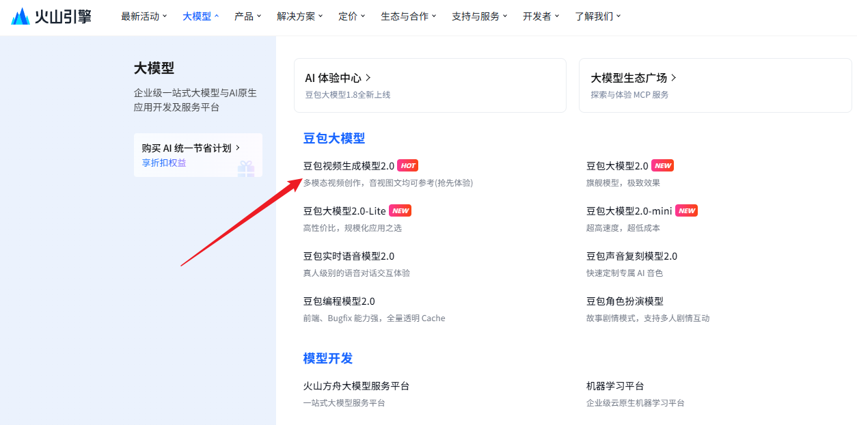Screen dimensions: 857x425
Task: Click 购买 AI 统一节省计划
Action: [x=187, y=148]
